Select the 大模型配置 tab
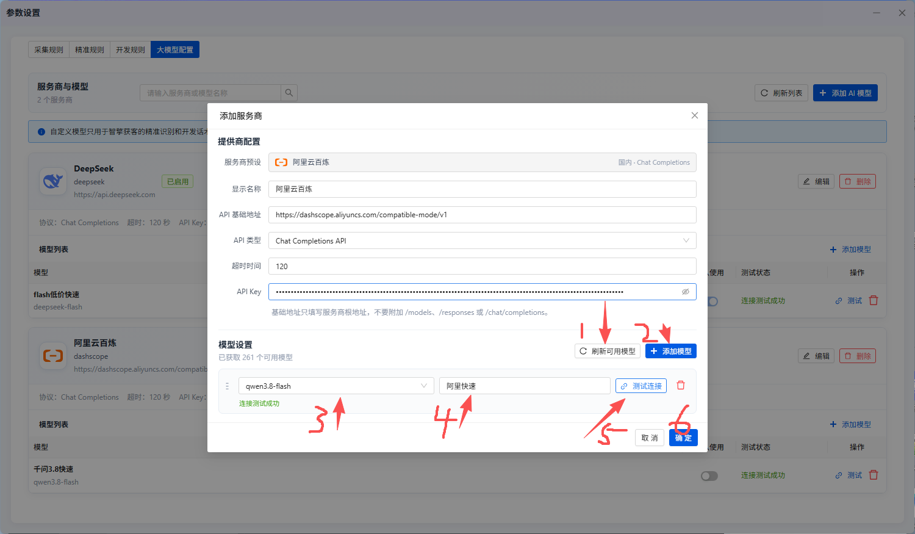This screenshot has height=534, width=915. tap(175, 49)
